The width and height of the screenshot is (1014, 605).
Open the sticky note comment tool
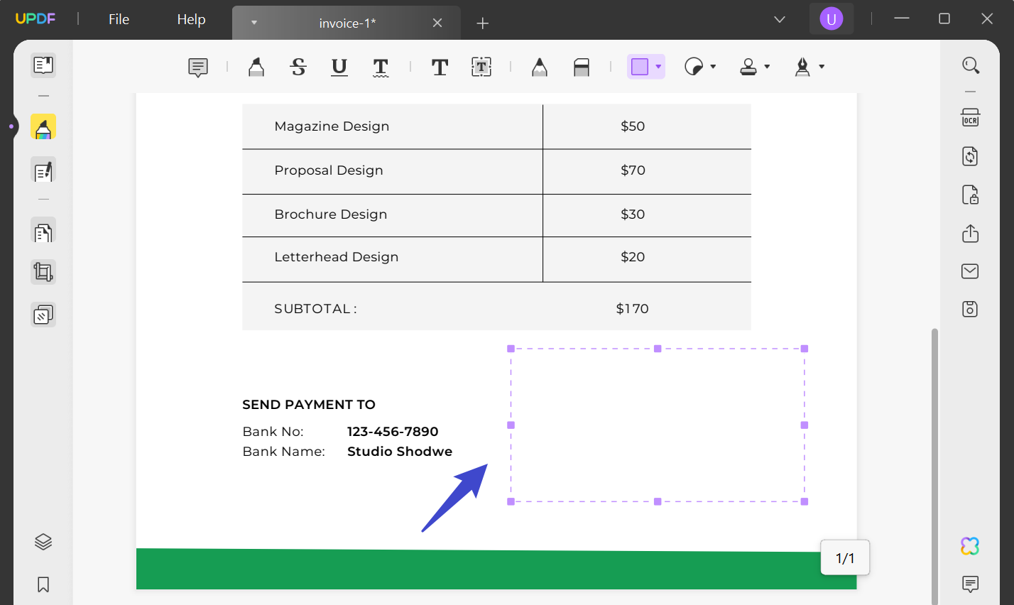pyautogui.click(x=197, y=67)
